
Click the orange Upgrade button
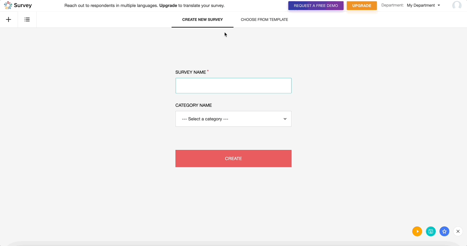[362, 6]
